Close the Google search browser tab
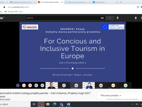142x107 pixels. 89,2
